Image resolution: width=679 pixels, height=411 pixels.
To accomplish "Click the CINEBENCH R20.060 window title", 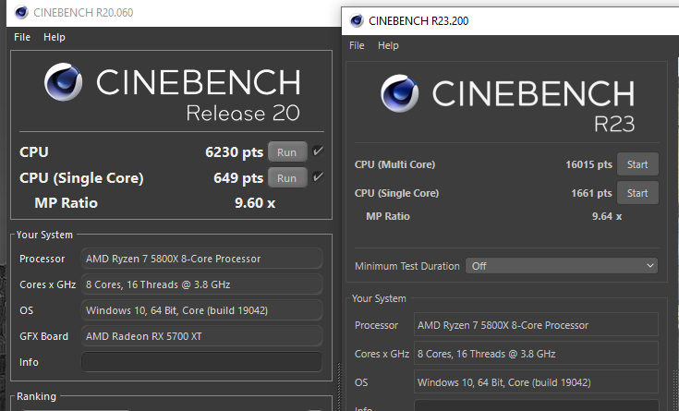I will click(x=83, y=13).
